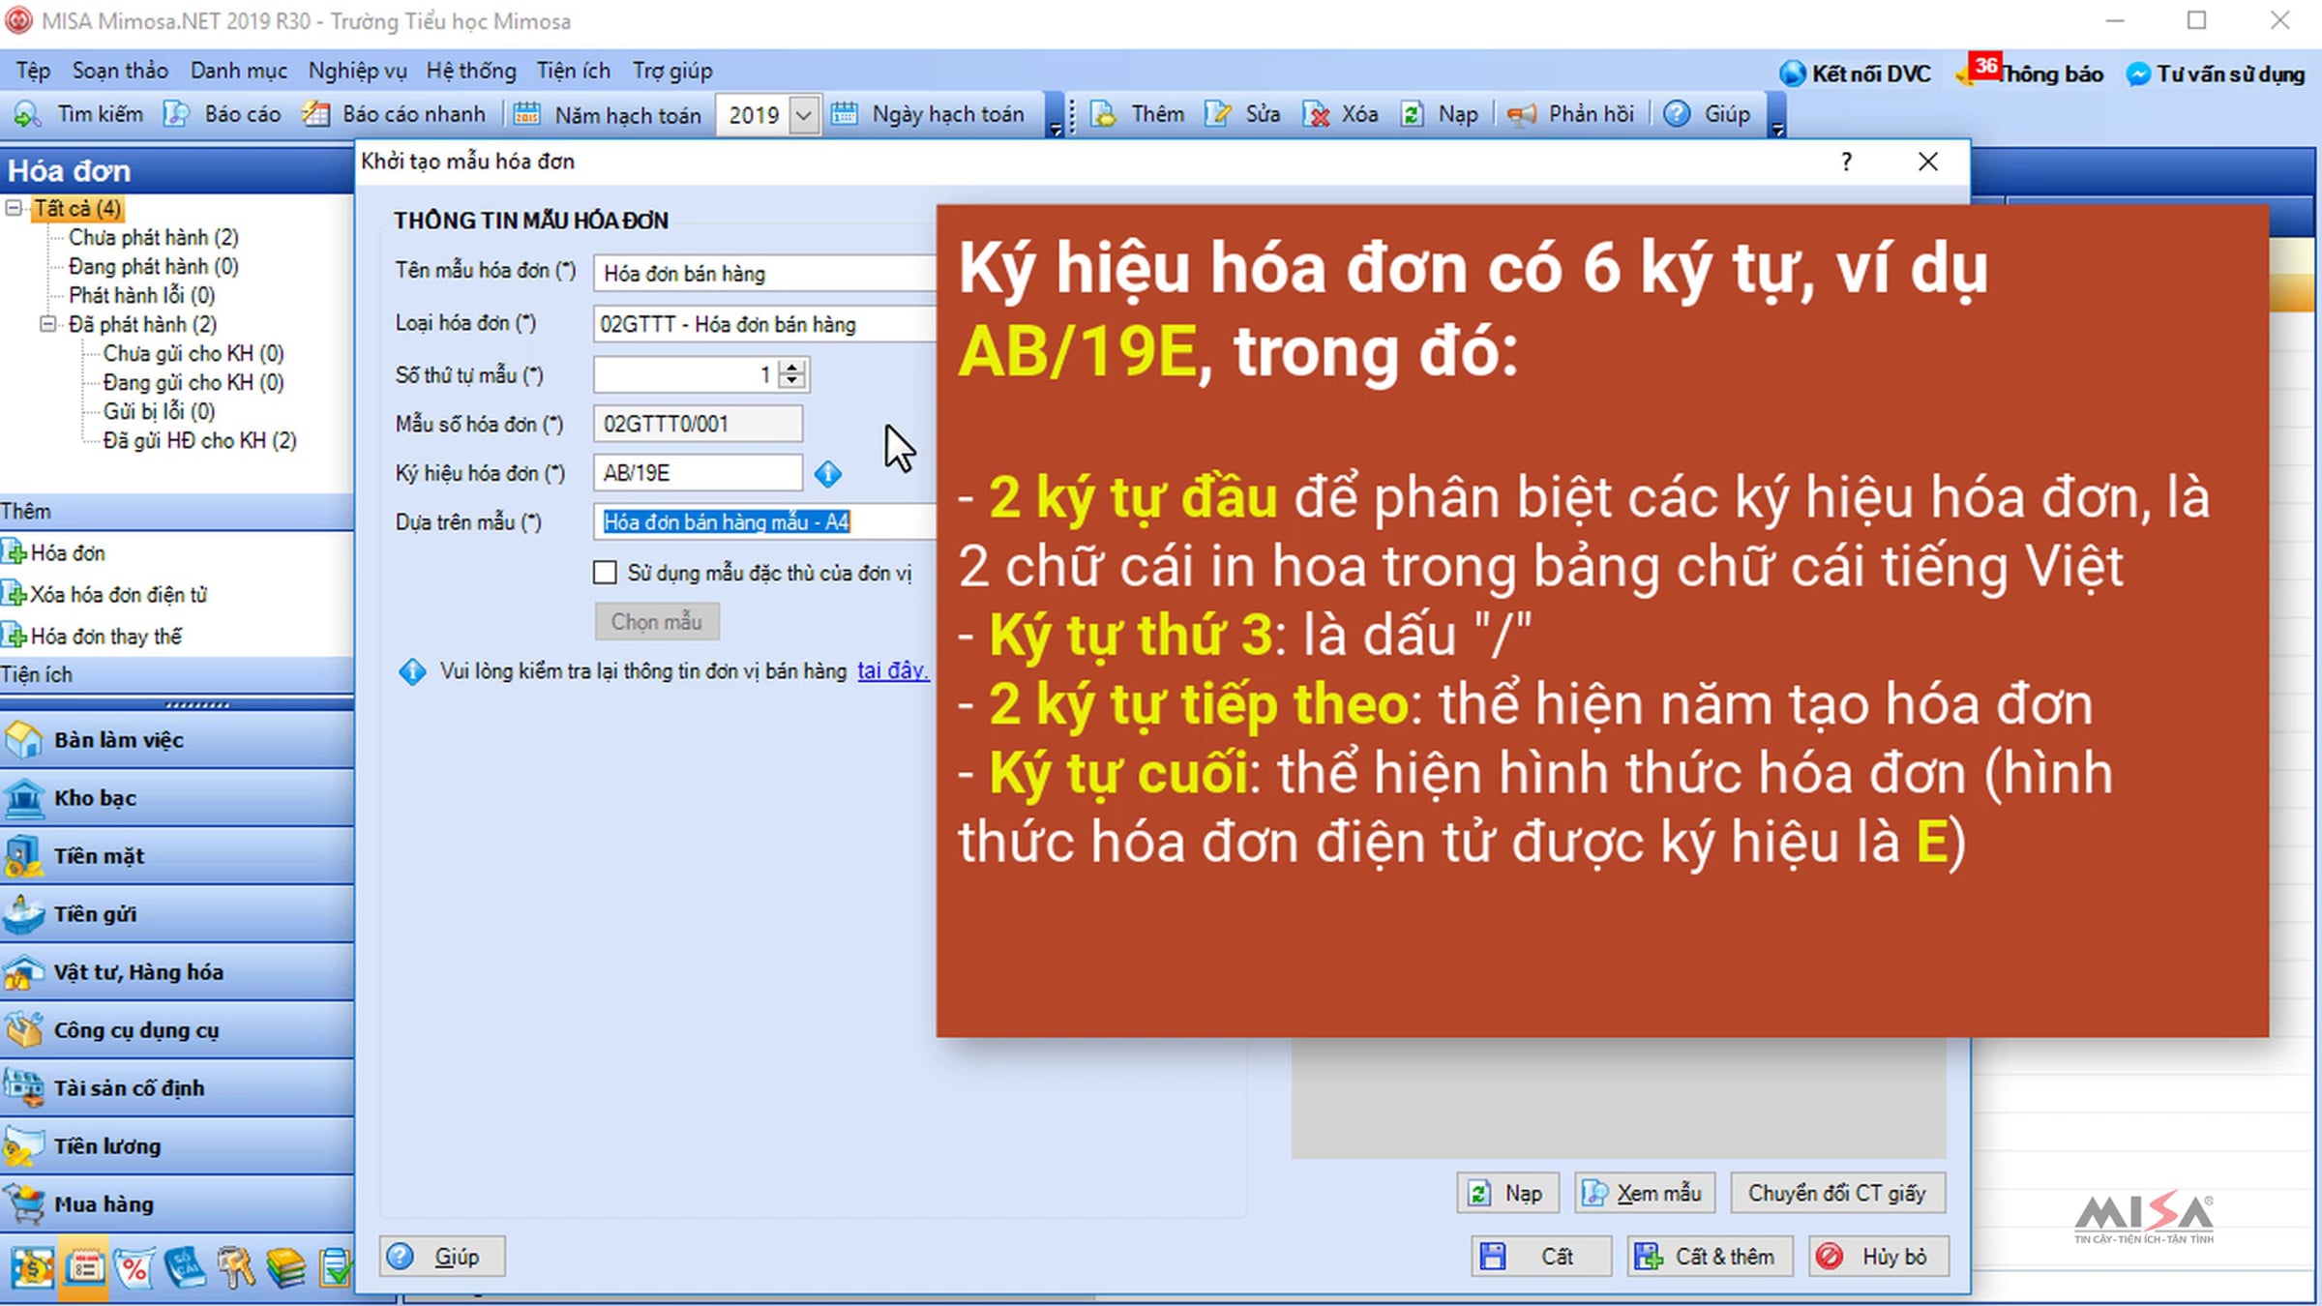
Task: Select Đang phát hành (0) in tree
Action: (x=153, y=266)
